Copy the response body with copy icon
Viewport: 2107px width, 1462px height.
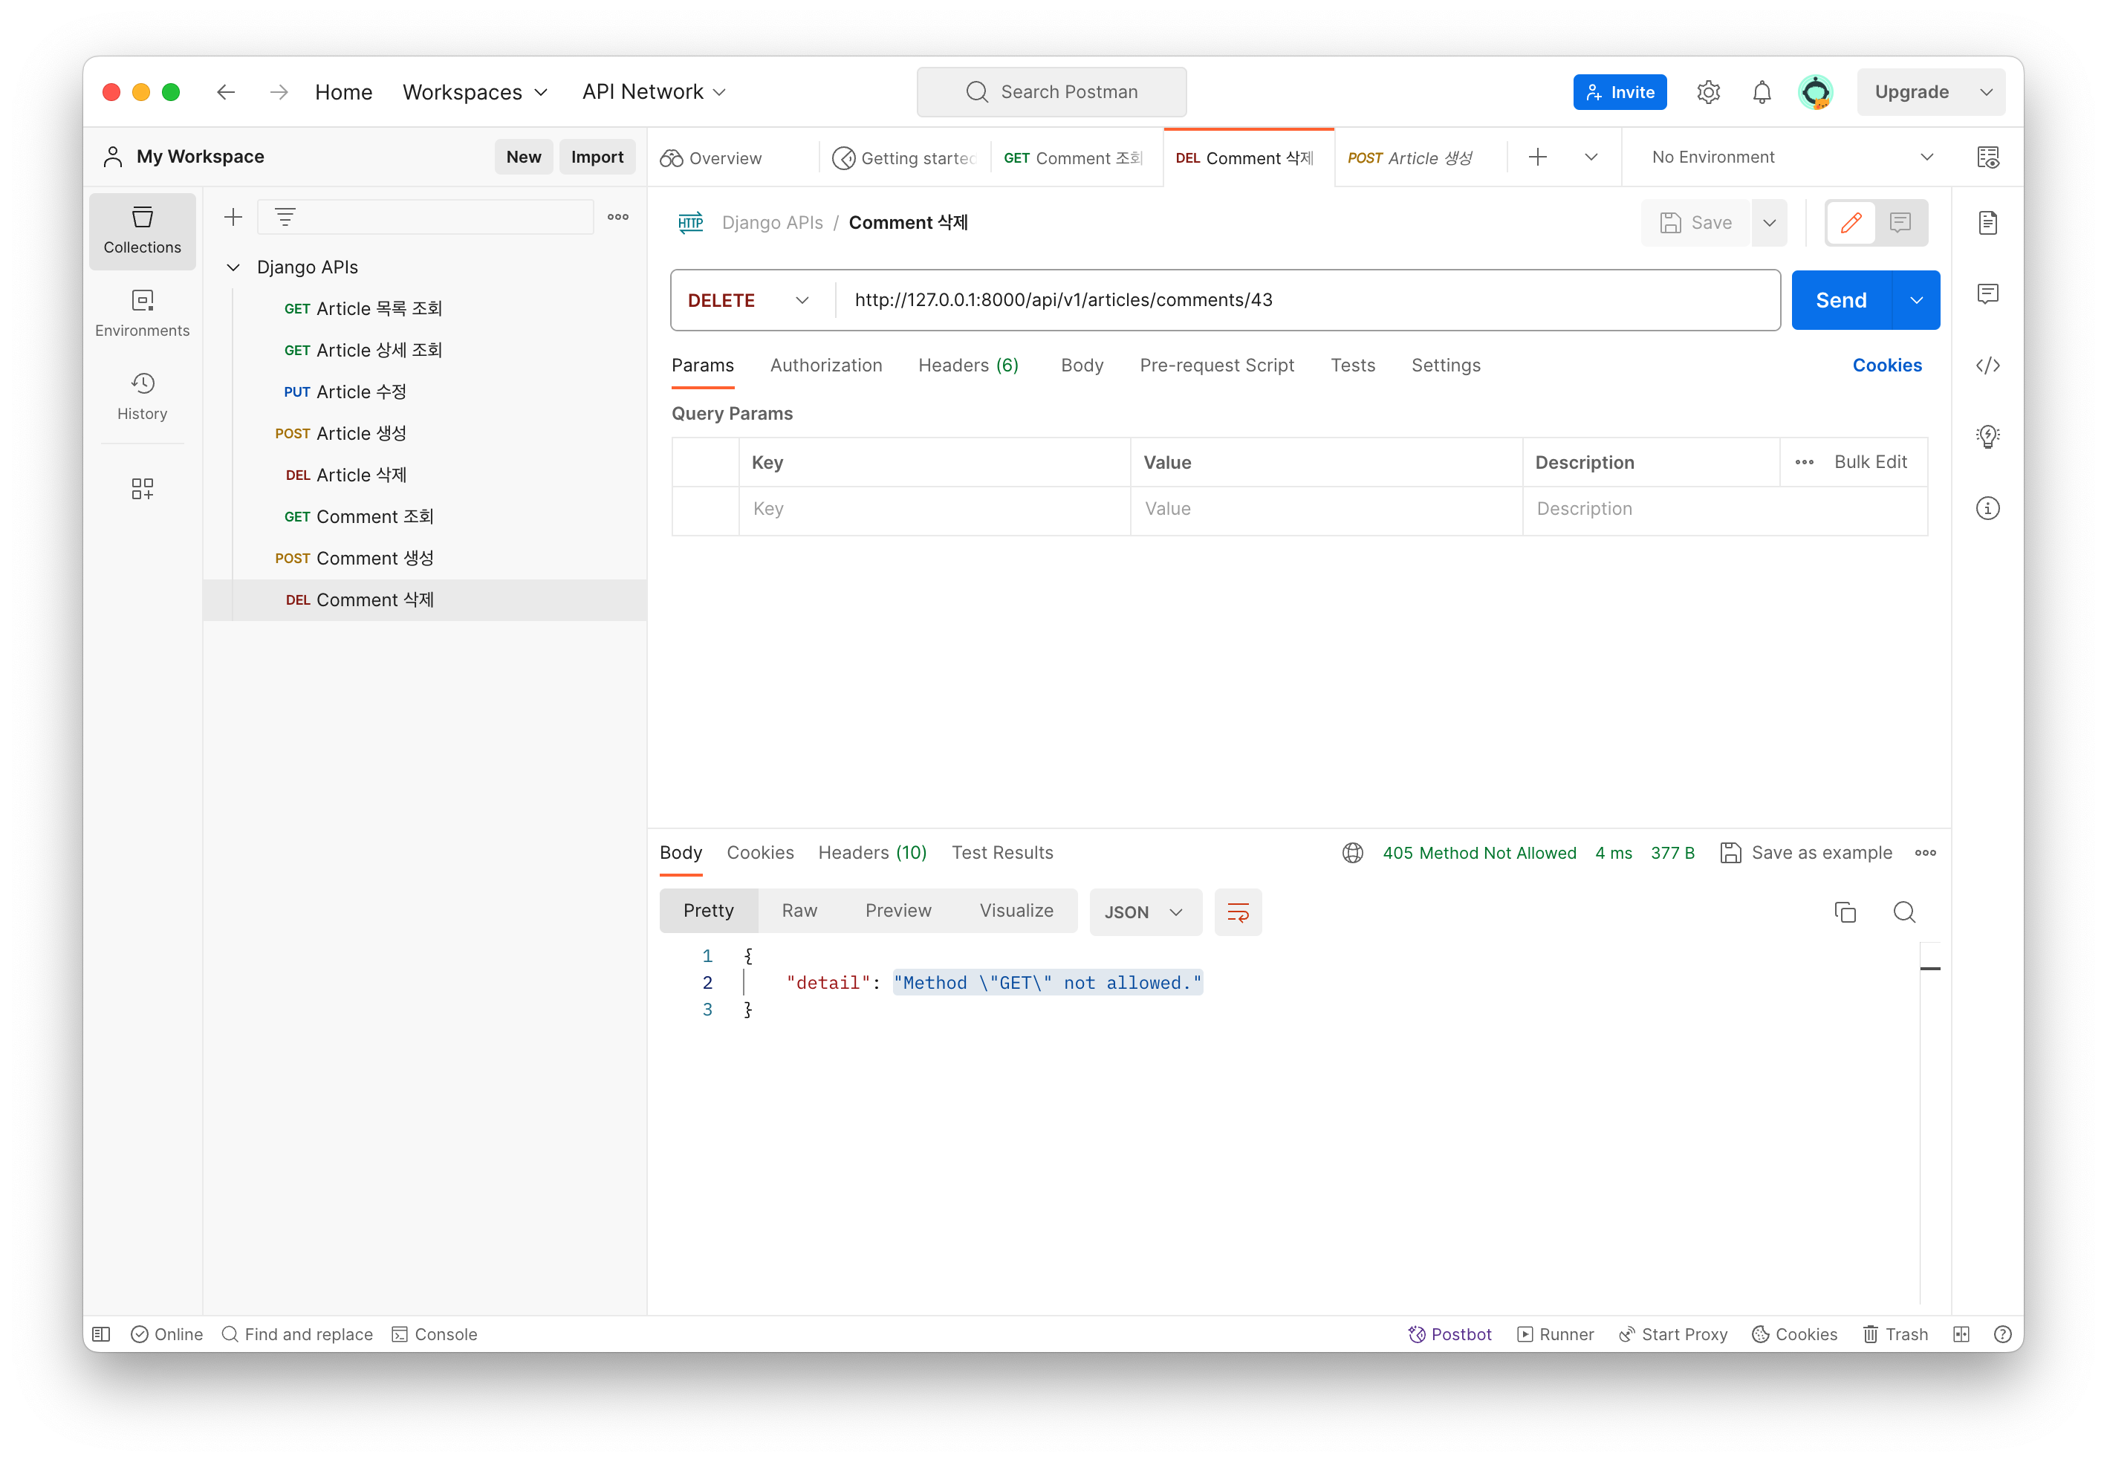tap(1845, 912)
